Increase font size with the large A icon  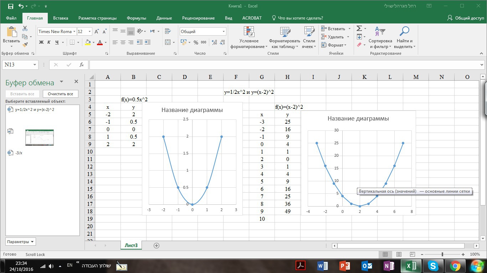(96, 31)
